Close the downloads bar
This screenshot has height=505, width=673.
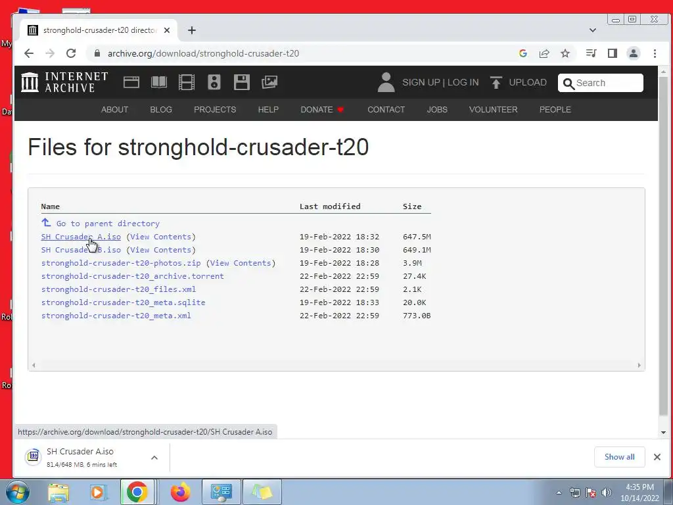click(x=657, y=457)
